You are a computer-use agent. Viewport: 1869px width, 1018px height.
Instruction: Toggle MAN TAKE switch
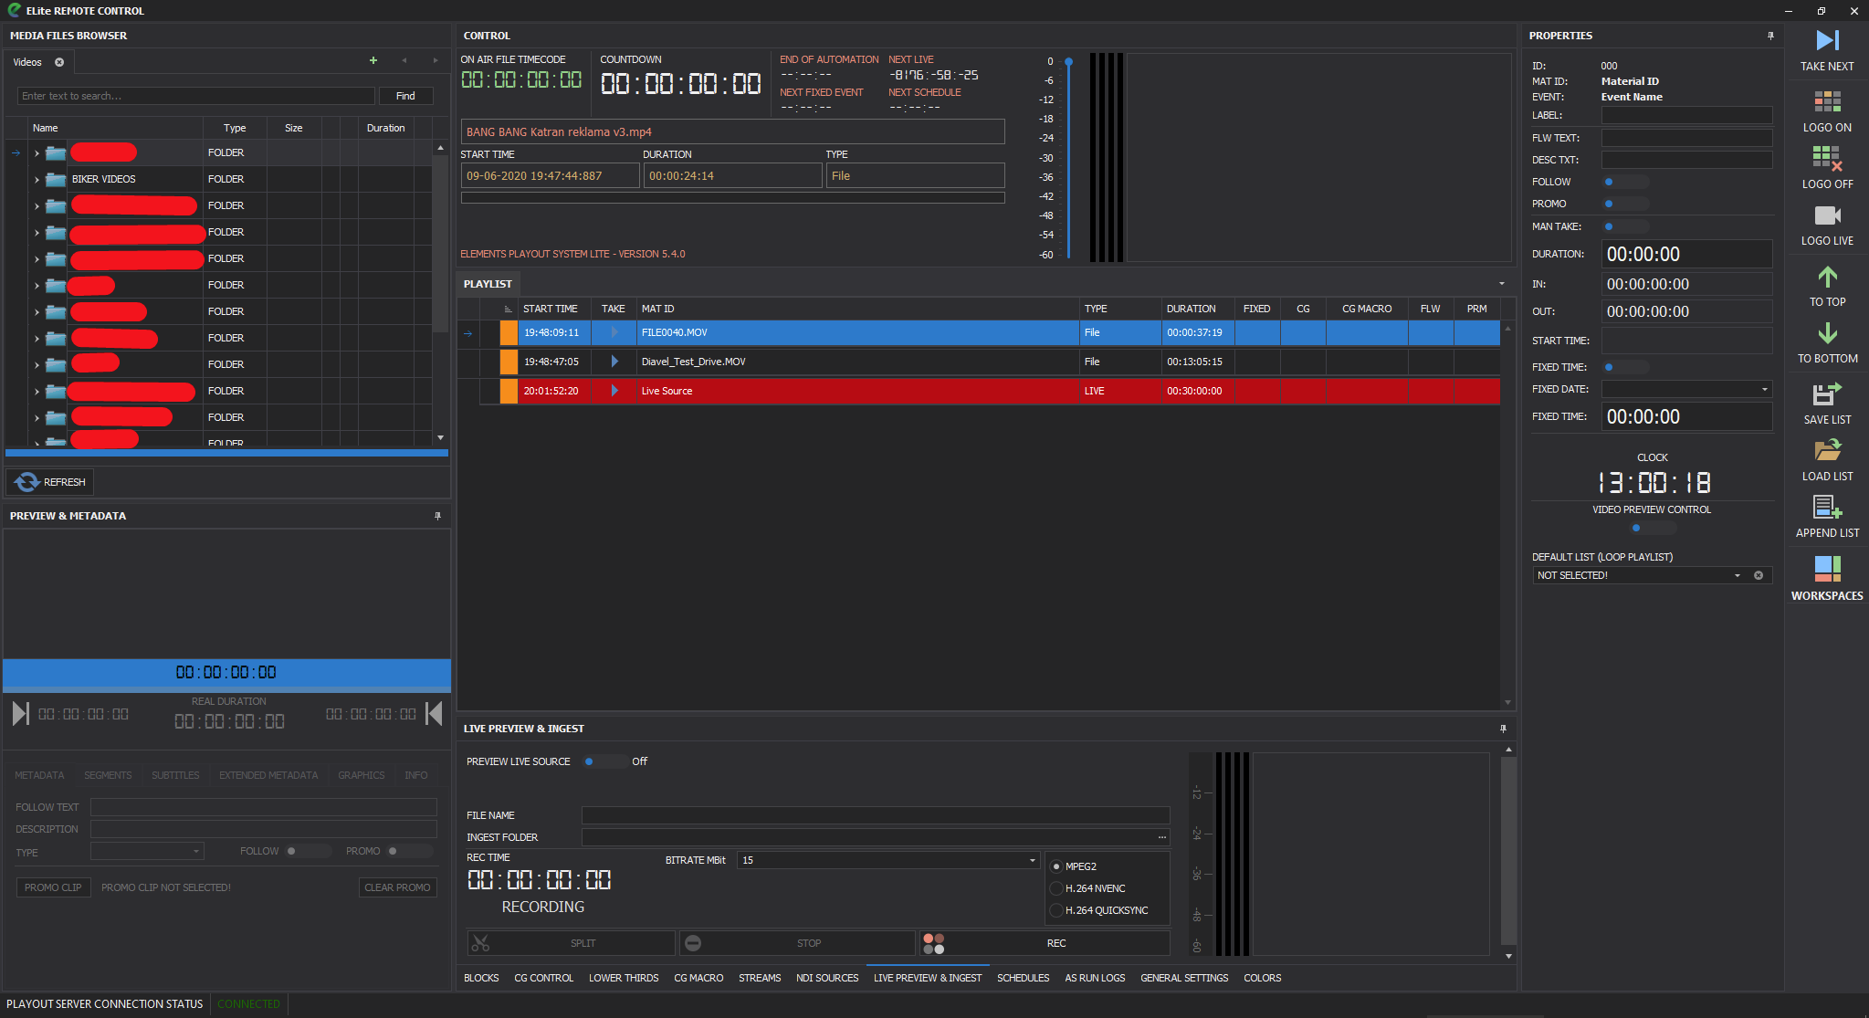[x=1626, y=226]
